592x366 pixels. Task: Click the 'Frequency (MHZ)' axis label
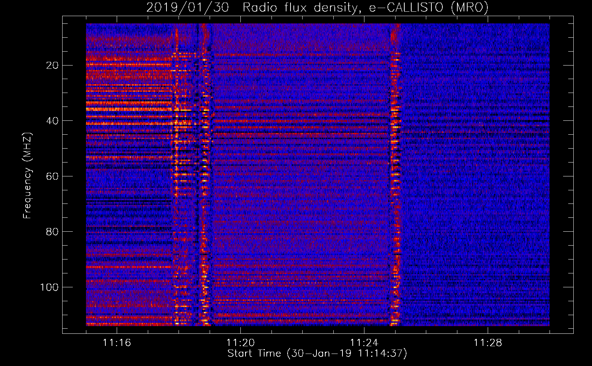(x=27, y=176)
